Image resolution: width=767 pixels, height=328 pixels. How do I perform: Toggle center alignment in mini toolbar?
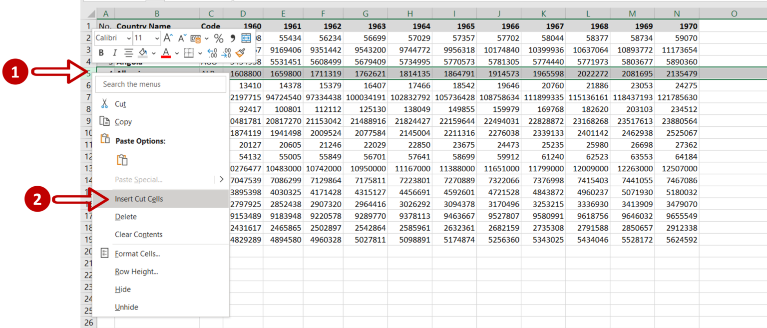tap(128, 52)
